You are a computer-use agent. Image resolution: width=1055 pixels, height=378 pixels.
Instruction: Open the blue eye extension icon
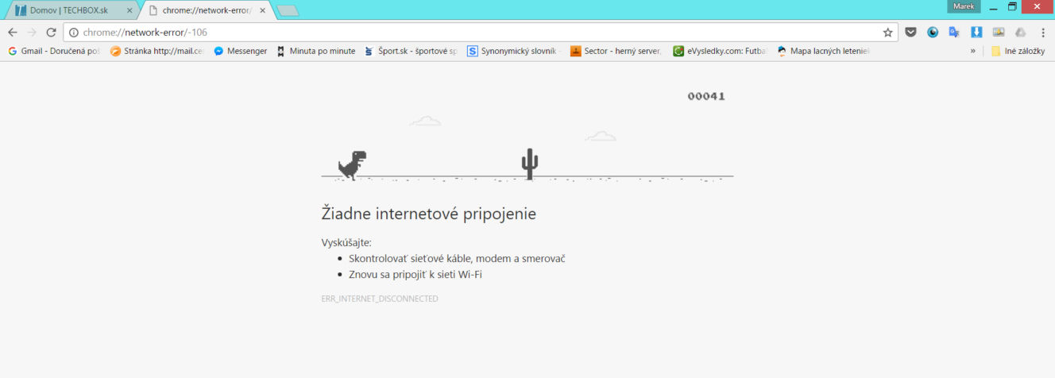click(933, 33)
